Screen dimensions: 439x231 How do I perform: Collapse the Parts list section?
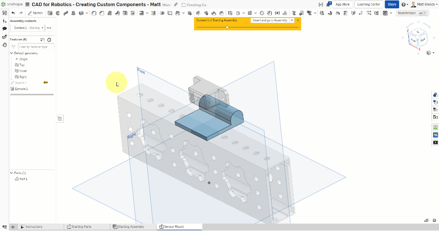(11, 173)
